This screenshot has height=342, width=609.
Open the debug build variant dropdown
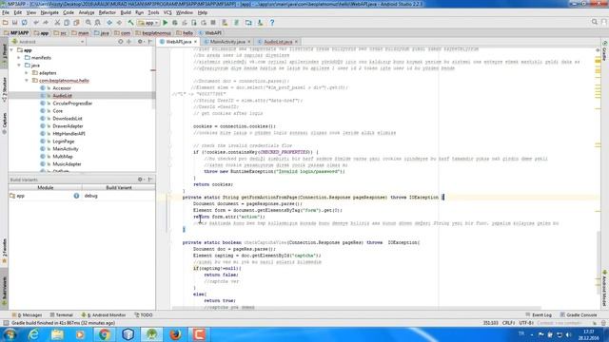pos(118,196)
